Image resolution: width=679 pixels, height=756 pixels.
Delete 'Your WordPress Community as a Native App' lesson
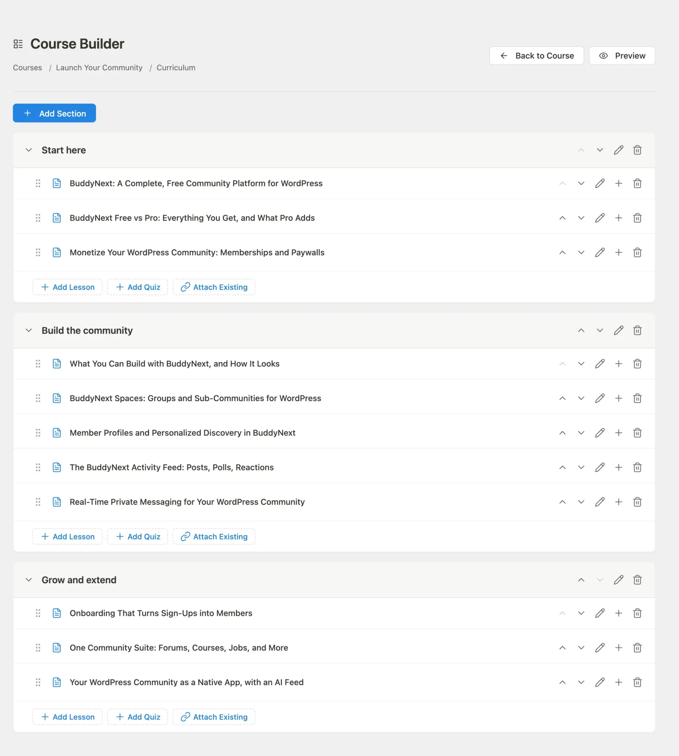[x=637, y=683]
